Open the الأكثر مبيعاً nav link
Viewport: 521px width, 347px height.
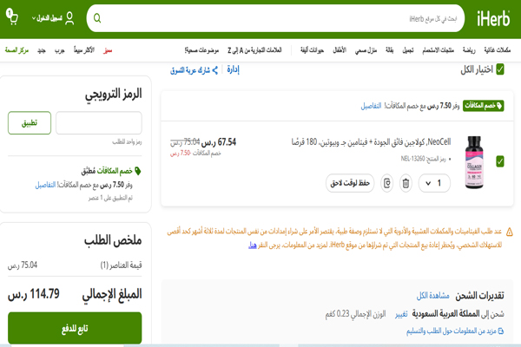click(x=83, y=50)
